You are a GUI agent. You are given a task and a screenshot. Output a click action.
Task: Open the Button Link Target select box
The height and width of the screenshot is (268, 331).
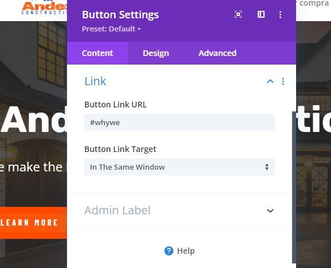(x=180, y=167)
